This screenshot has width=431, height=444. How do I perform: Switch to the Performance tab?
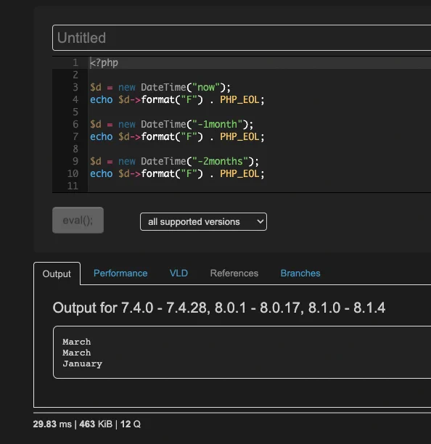pyautogui.click(x=120, y=274)
